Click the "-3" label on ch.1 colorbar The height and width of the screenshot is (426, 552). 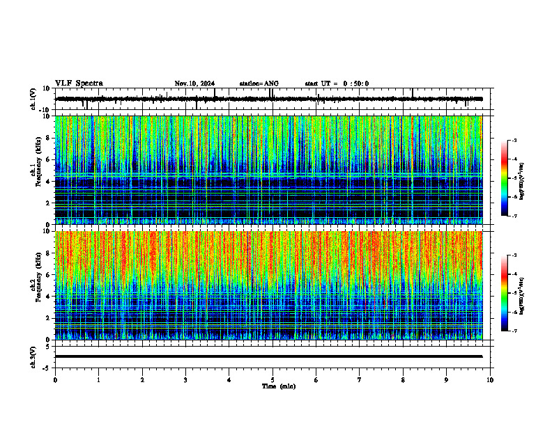point(514,140)
